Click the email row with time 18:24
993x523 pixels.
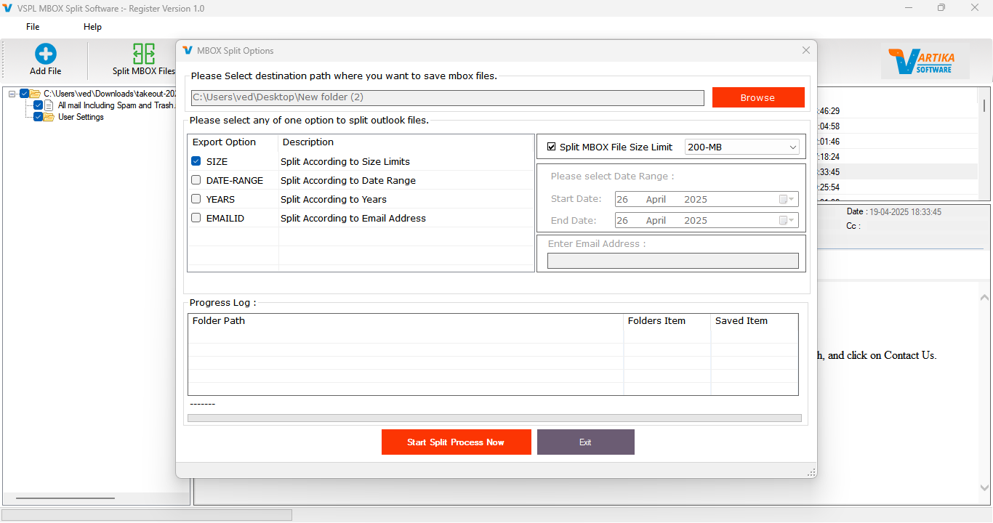898,157
